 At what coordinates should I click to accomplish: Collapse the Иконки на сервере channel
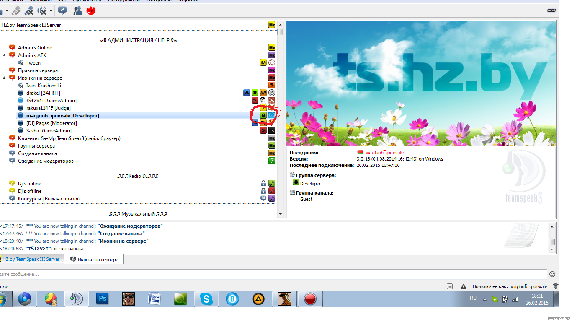pos(4,78)
